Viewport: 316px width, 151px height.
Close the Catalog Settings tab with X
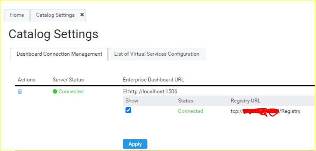coord(82,15)
